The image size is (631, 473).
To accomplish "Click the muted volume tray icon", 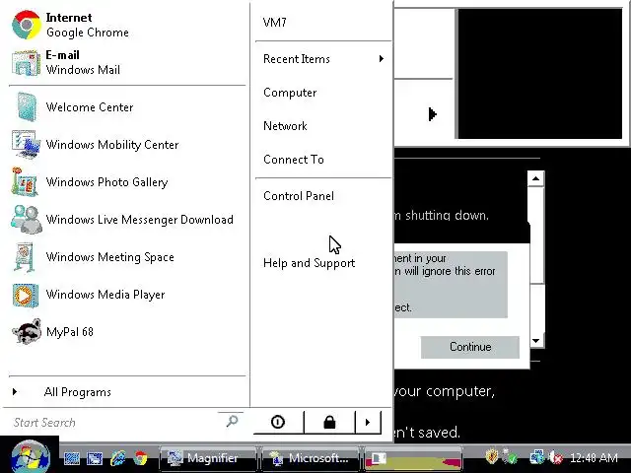I will [556, 457].
